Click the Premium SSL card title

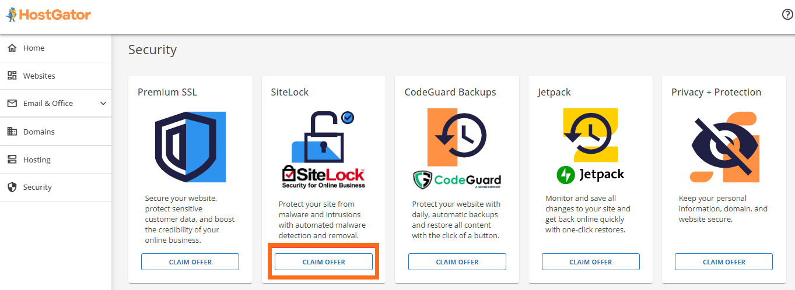pos(168,92)
